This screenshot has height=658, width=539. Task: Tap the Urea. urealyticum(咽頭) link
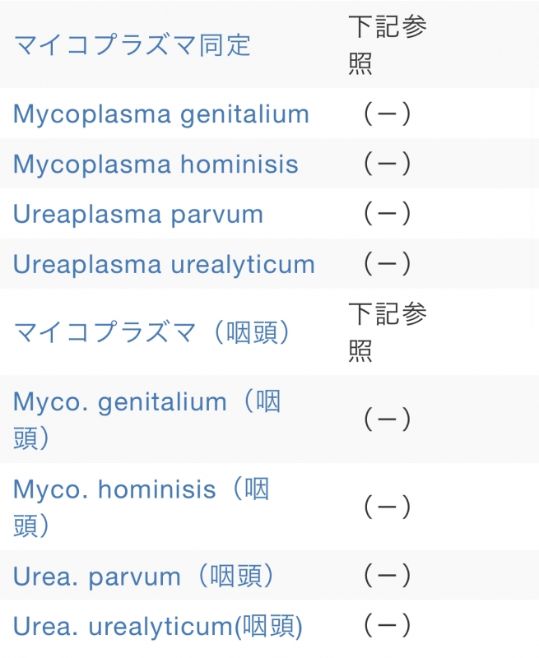coord(158,628)
